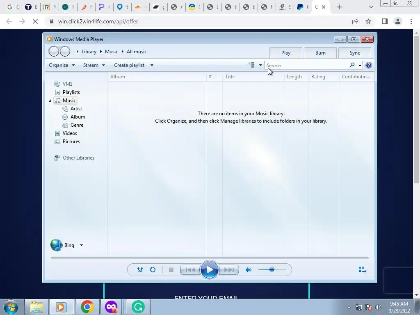Screen dimensions: 420x315
Task: Toggle the Chrome side panel
Action: pos(385,21)
